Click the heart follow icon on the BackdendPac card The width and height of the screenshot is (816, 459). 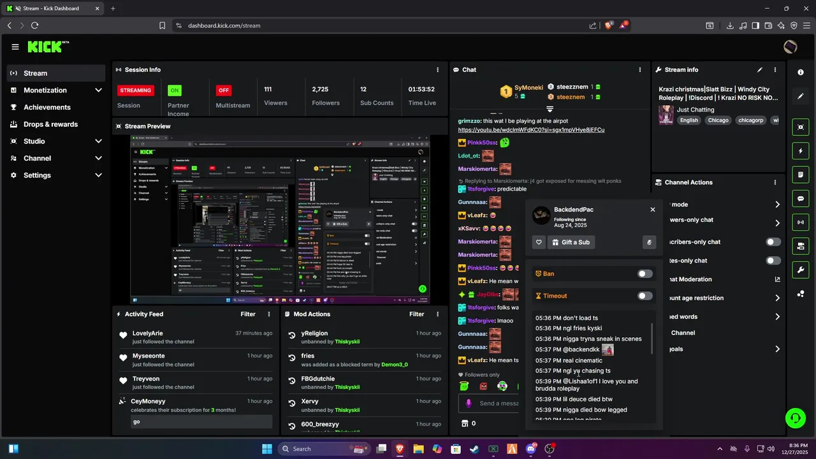[x=539, y=242]
